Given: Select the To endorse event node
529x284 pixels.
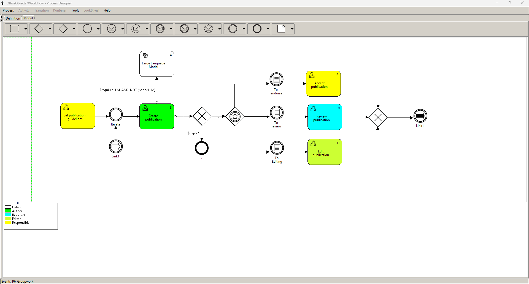Looking at the screenshot, I should (x=277, y=79).
